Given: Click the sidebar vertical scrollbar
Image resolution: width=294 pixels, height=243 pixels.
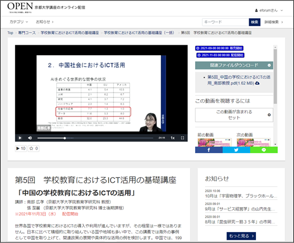Looking at the screenshot, I should point(275,76).
